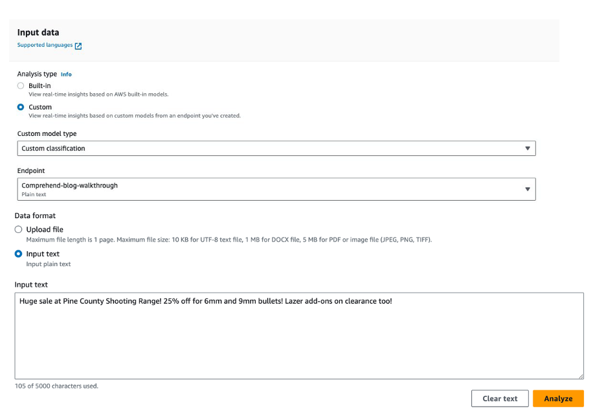Click the Input data section heading
The image size is (606, 413).
click(x=38, y=32)
